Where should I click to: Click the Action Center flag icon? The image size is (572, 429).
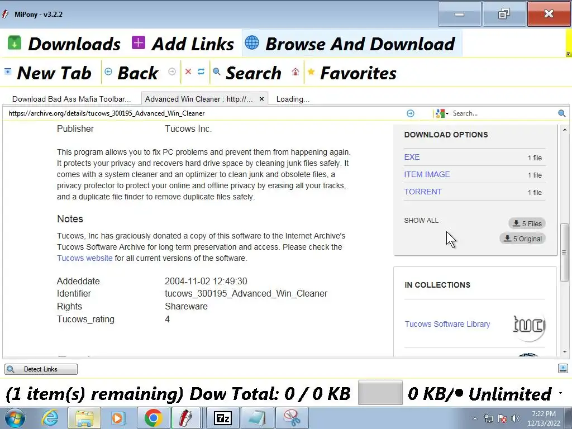[502, 419]
